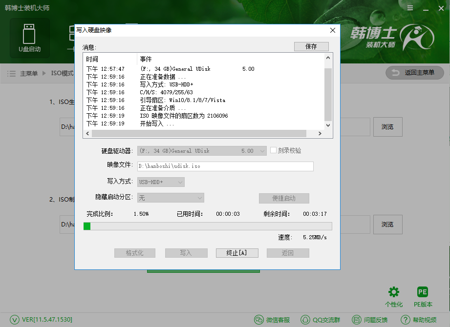Open 个性化 personalization settings
This screenshot has height=327, width=450.
point(394,295)
